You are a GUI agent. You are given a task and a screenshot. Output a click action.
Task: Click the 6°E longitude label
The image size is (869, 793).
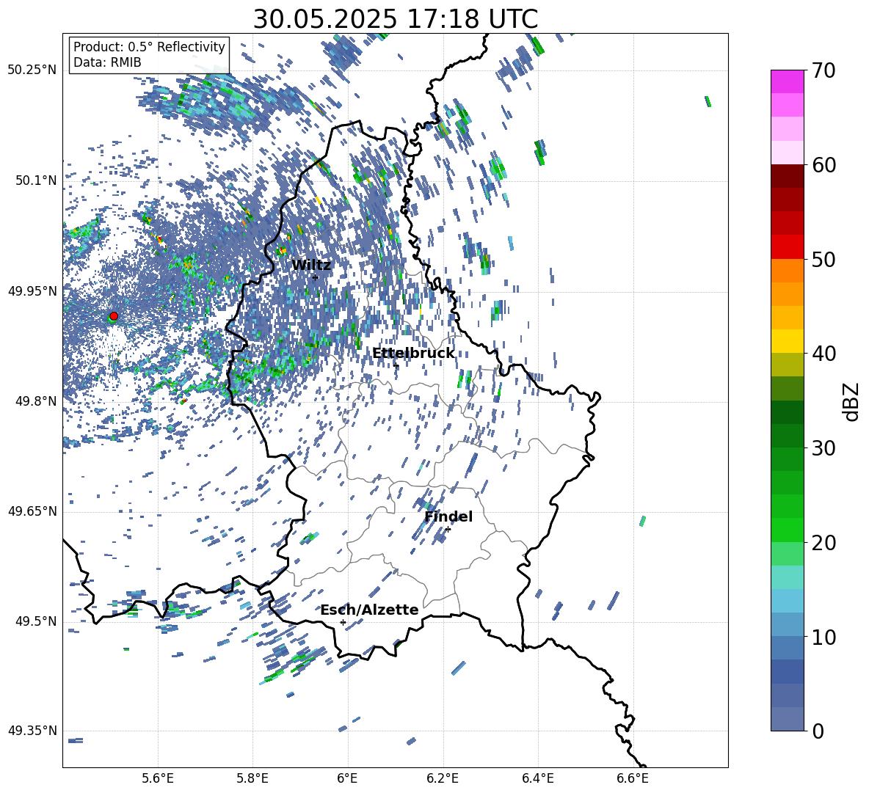347,778
